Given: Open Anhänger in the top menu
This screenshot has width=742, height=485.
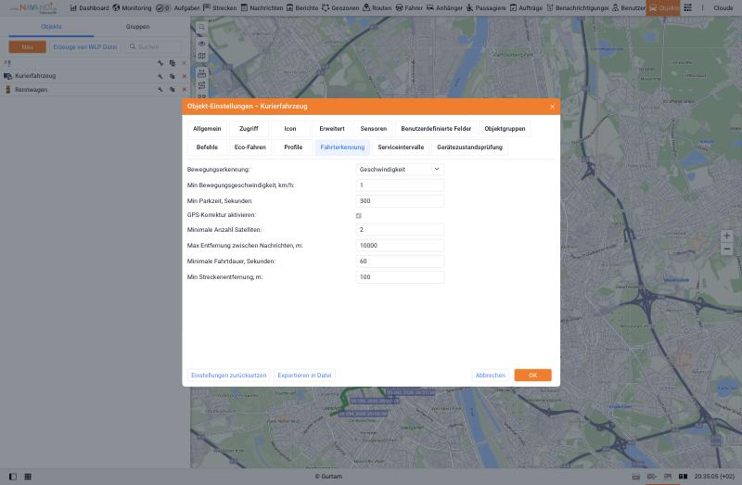Looking at the screenshot, I should [x=444, y=8].
